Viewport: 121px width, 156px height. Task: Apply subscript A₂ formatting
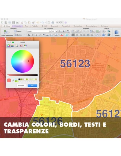(x=47, y=35)
